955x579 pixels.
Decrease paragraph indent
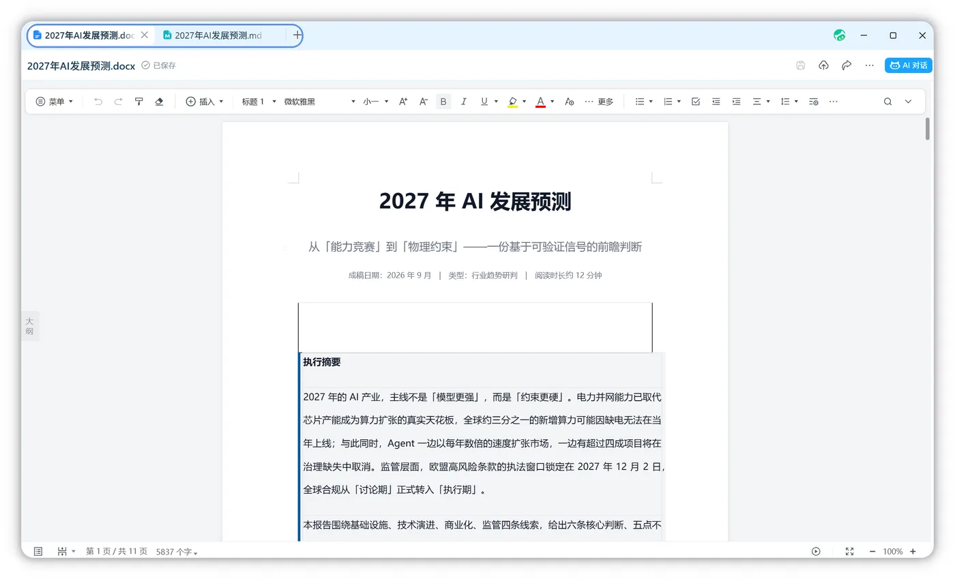point(716,102)
